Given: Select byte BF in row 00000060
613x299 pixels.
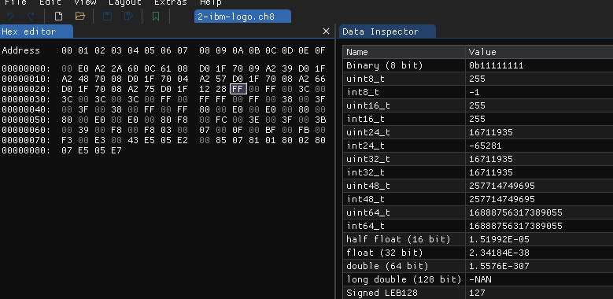Looking at the screenshot, I should pyautogui.click(x=271, y=130).
